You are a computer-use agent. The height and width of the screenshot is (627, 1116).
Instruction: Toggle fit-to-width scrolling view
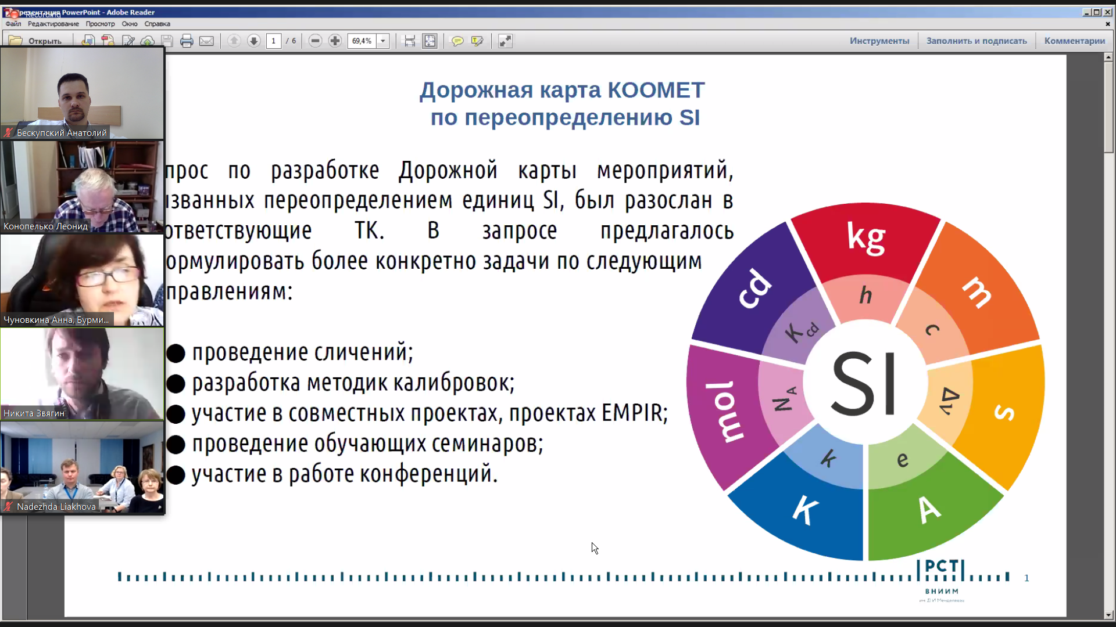410,41
